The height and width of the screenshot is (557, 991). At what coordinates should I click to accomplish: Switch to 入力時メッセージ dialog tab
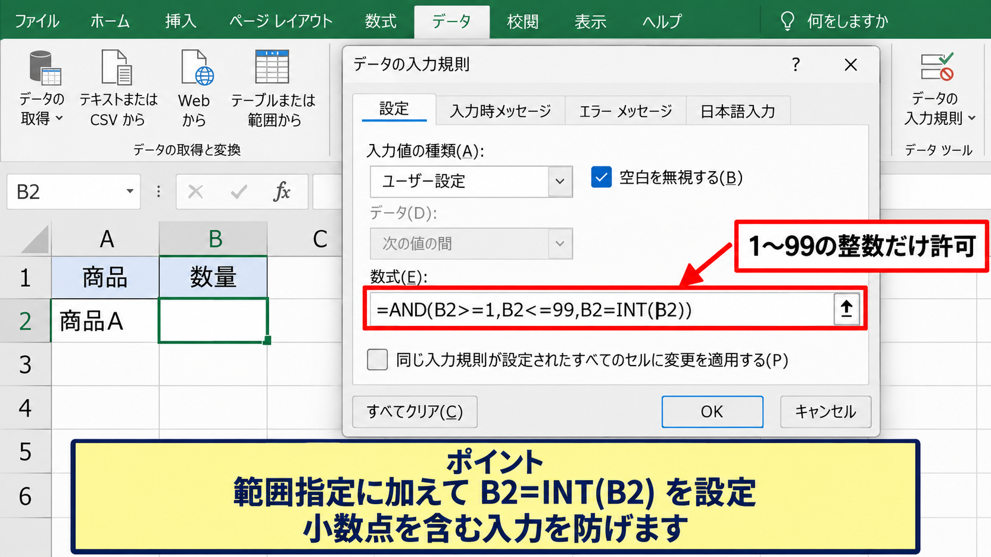[x=501, y=111]
